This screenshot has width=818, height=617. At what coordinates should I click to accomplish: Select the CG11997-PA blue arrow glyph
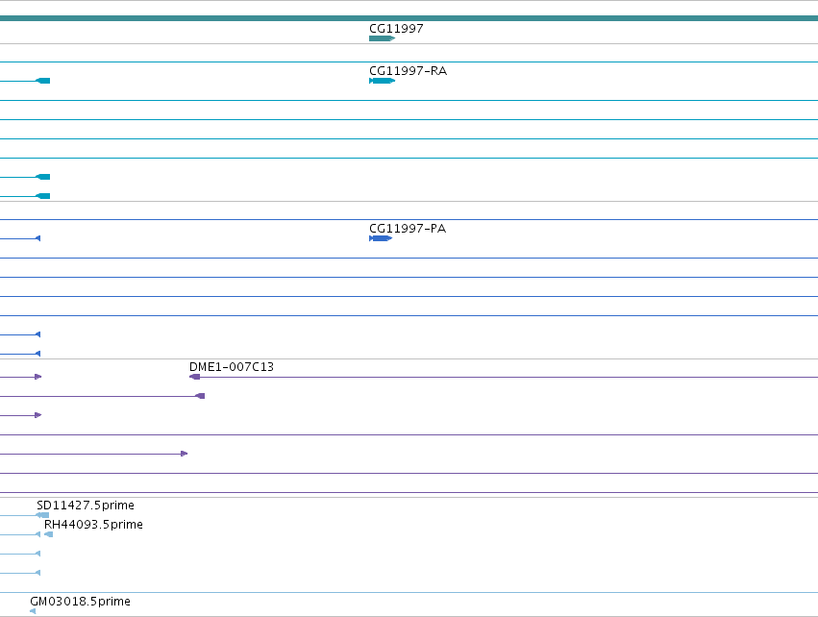click(x=381, y=238)
